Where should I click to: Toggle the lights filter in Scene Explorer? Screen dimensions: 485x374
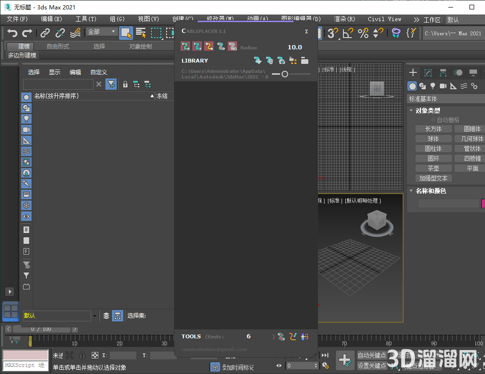(26, 118)
